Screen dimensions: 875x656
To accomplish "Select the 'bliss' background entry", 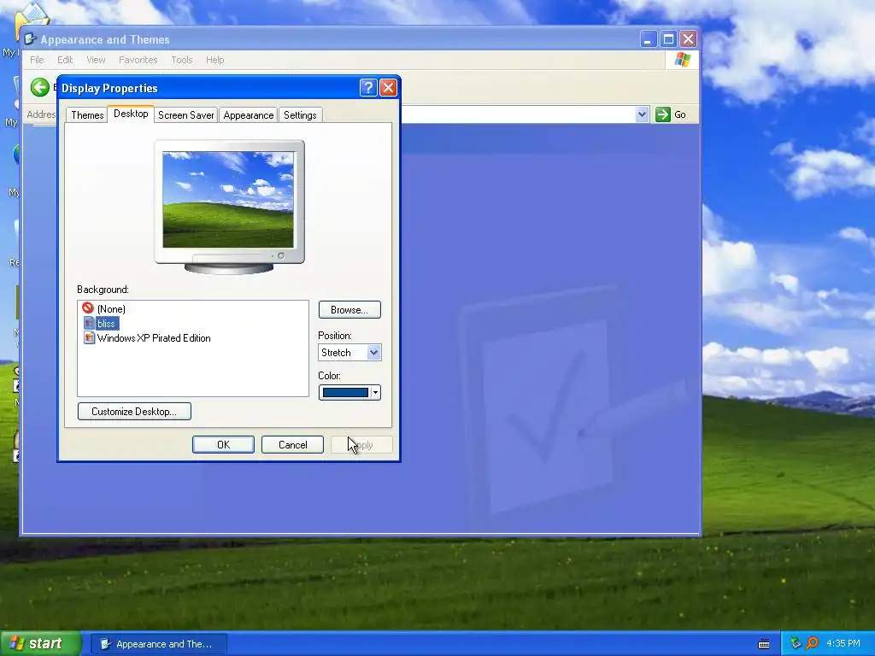I will click(x=106, y=324).
